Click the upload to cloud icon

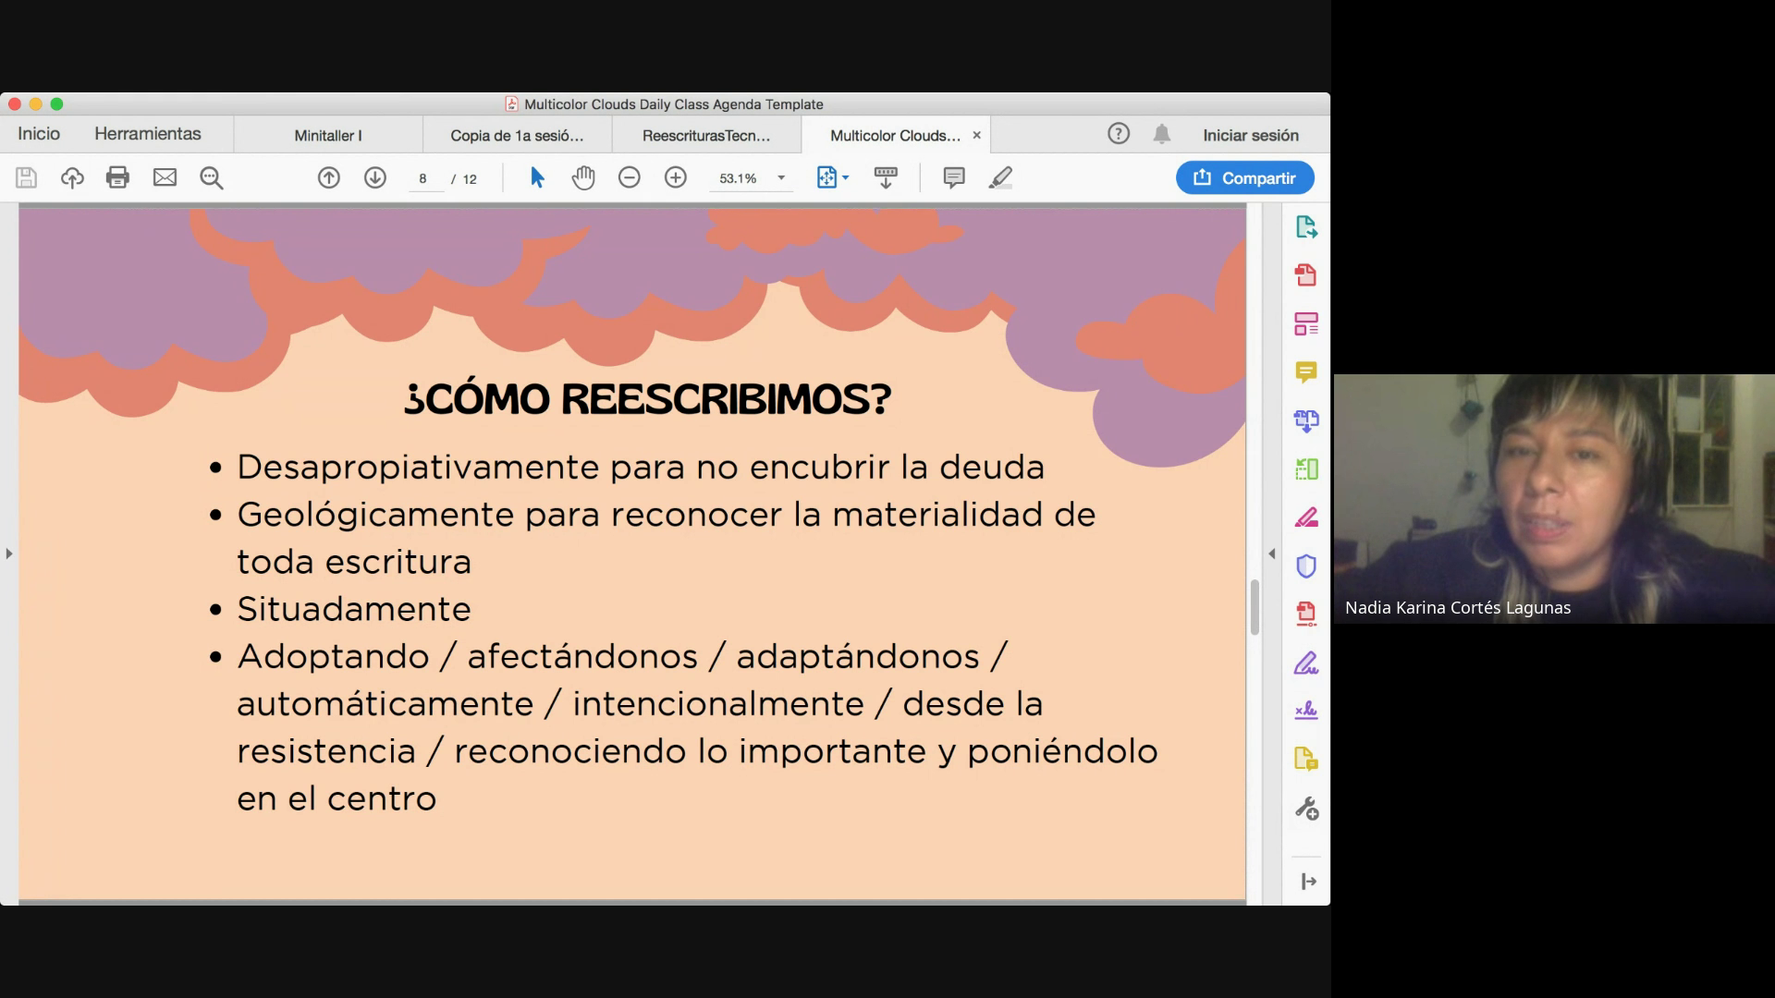coord(72,177)
